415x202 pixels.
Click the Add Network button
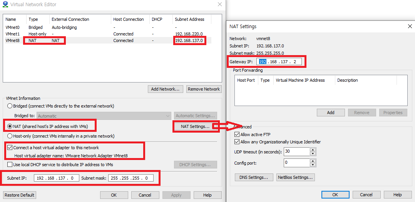click(166, 89)
